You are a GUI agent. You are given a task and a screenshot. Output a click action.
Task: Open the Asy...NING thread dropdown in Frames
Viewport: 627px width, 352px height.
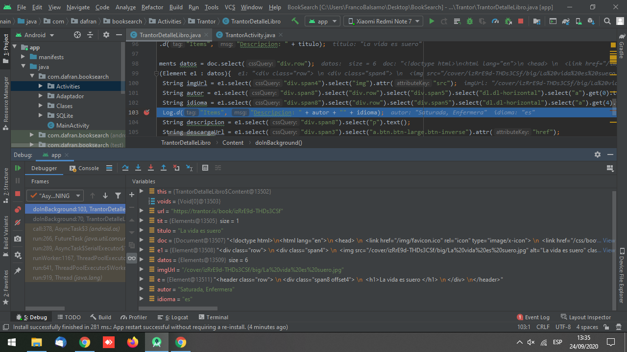[55, 196]
